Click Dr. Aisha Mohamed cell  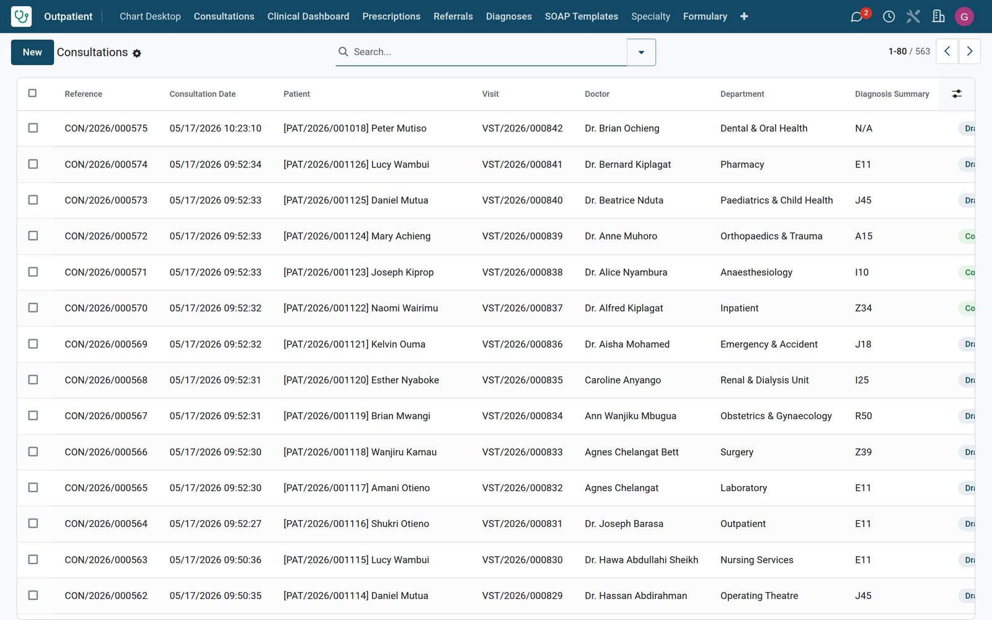pyautogui.click(x=627, y=344)
